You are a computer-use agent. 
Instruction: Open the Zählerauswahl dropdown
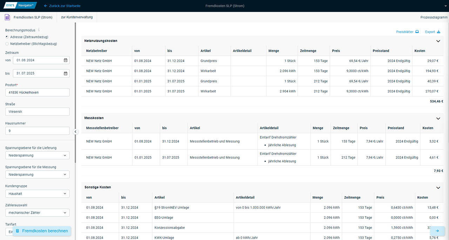(37, 213)
